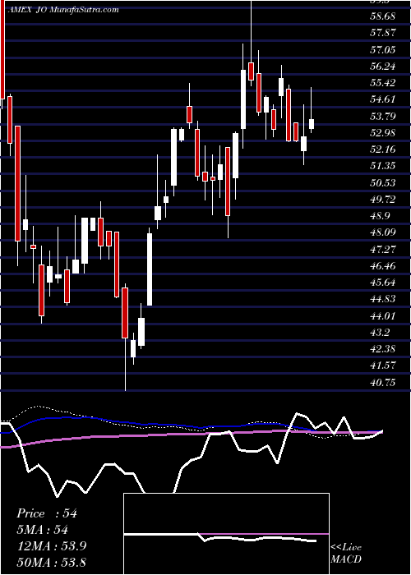Screen dimensions: 411x575
Task: Select the 51.35 price axis label
Action: (383, 166)
